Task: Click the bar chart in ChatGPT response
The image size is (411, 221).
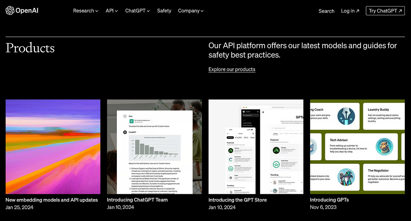Action: pyautogui.click(x=155, y=148)
